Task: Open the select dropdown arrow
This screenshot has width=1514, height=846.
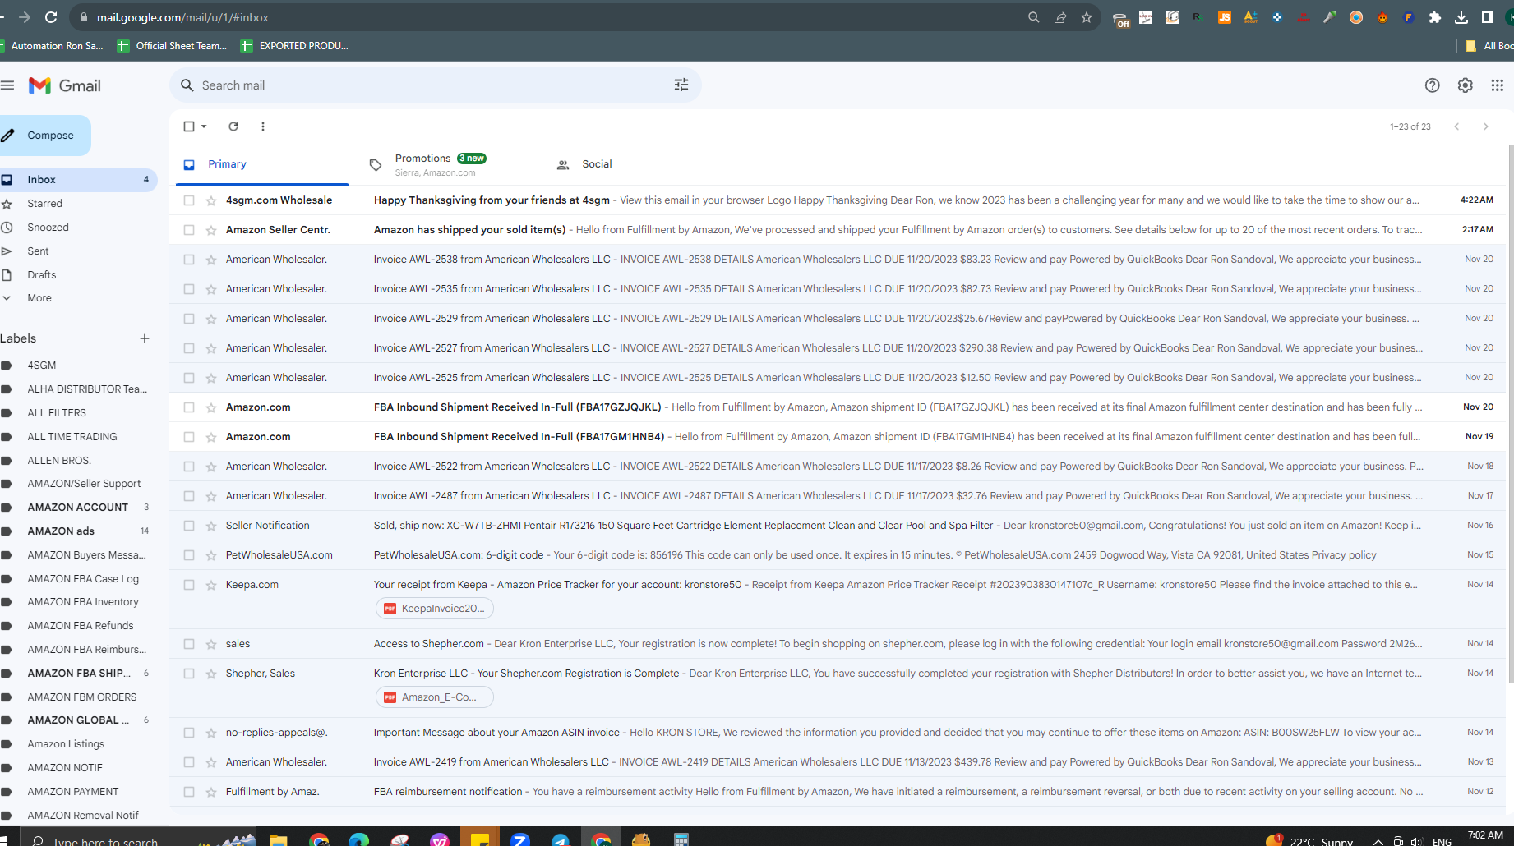Action: click(x=204, y=126)
